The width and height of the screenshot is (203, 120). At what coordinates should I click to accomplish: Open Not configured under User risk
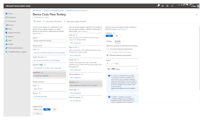pos(75,43)
